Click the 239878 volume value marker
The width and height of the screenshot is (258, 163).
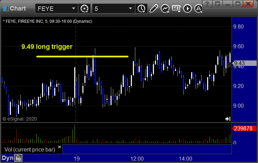244,128
